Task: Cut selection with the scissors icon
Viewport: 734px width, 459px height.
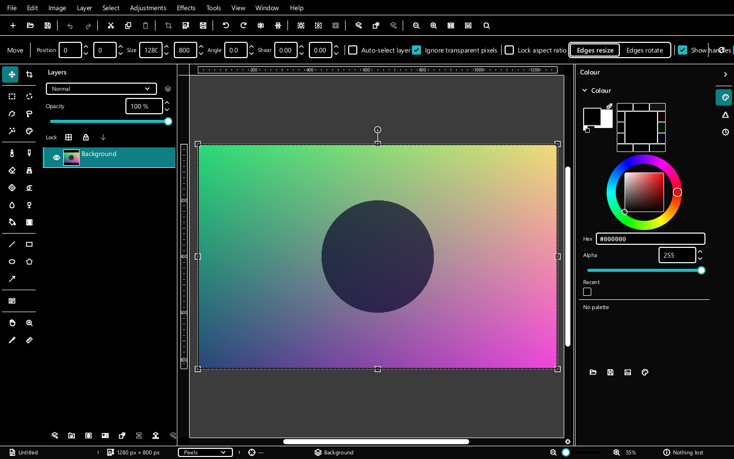Action: coord(111,25)
